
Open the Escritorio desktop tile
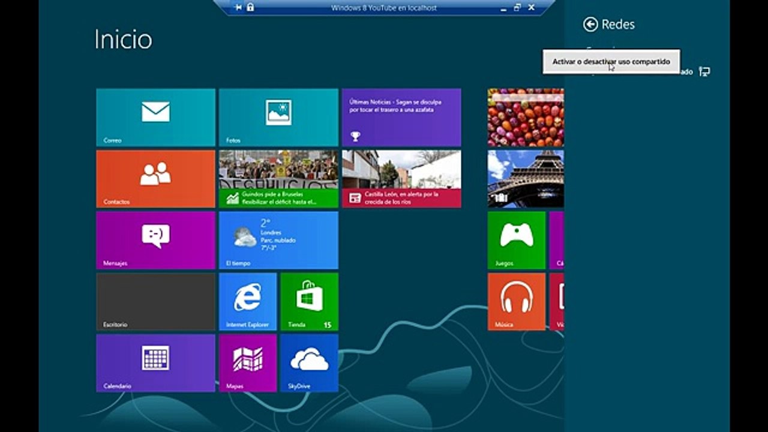[155, 302]
